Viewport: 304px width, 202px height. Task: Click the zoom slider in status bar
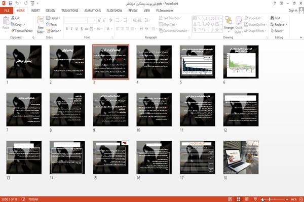(x=275, y=199)
